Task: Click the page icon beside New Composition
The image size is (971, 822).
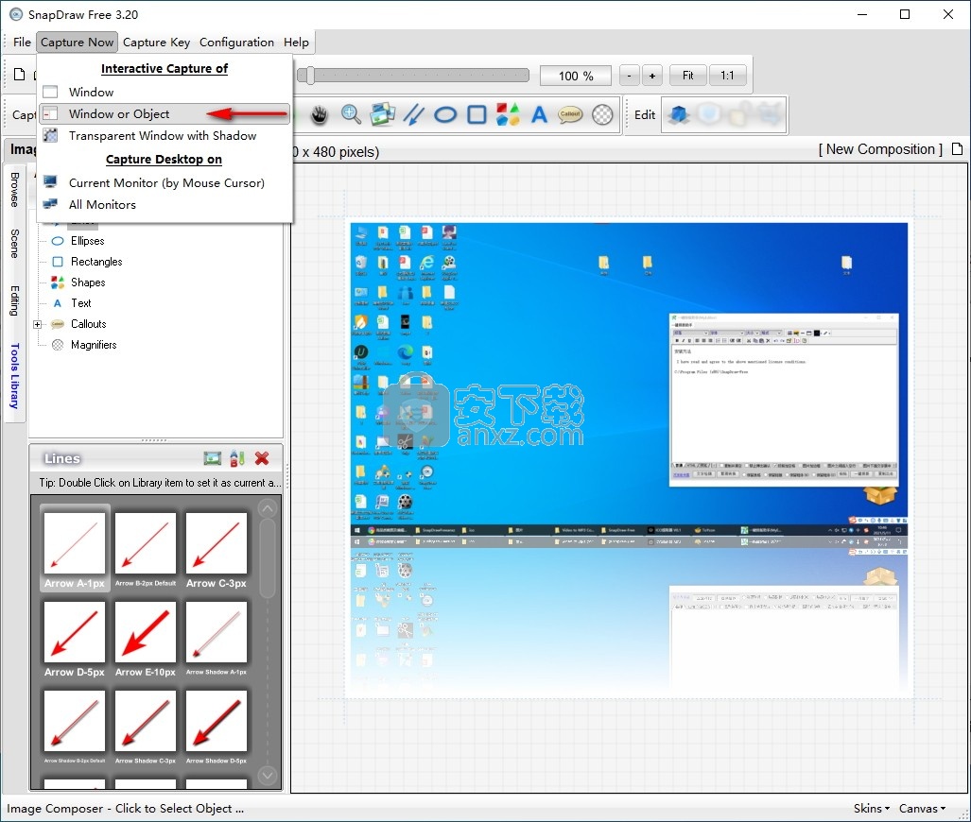Action: (x=958, y=149)
